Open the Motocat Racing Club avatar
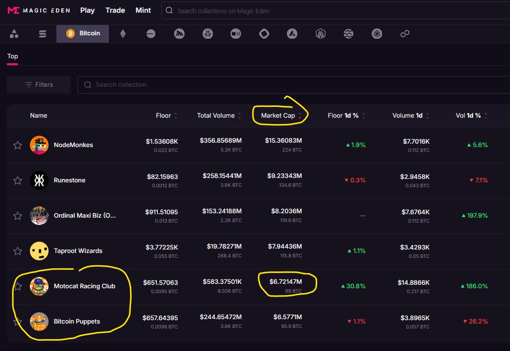 tap(39, 286)
